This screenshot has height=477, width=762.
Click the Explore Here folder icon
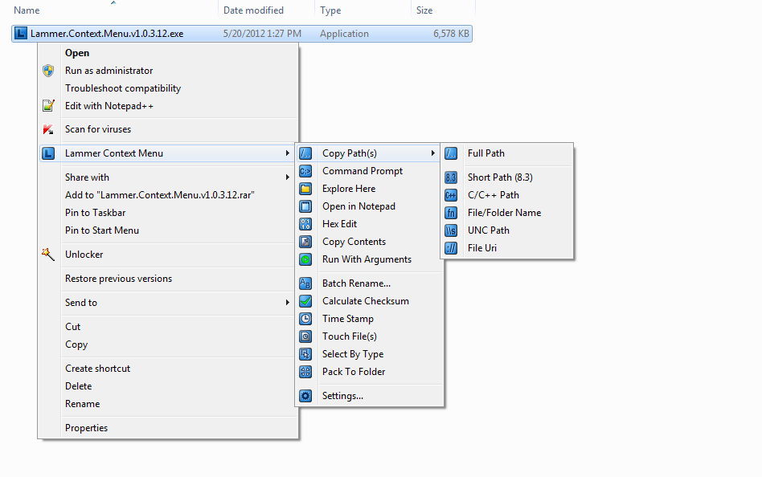click(x=305, y=189)
